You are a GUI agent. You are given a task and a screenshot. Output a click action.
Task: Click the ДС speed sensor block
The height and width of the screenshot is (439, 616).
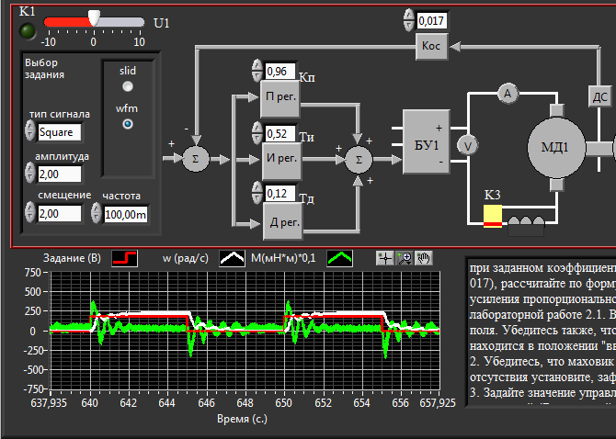[x=600, y=96]
